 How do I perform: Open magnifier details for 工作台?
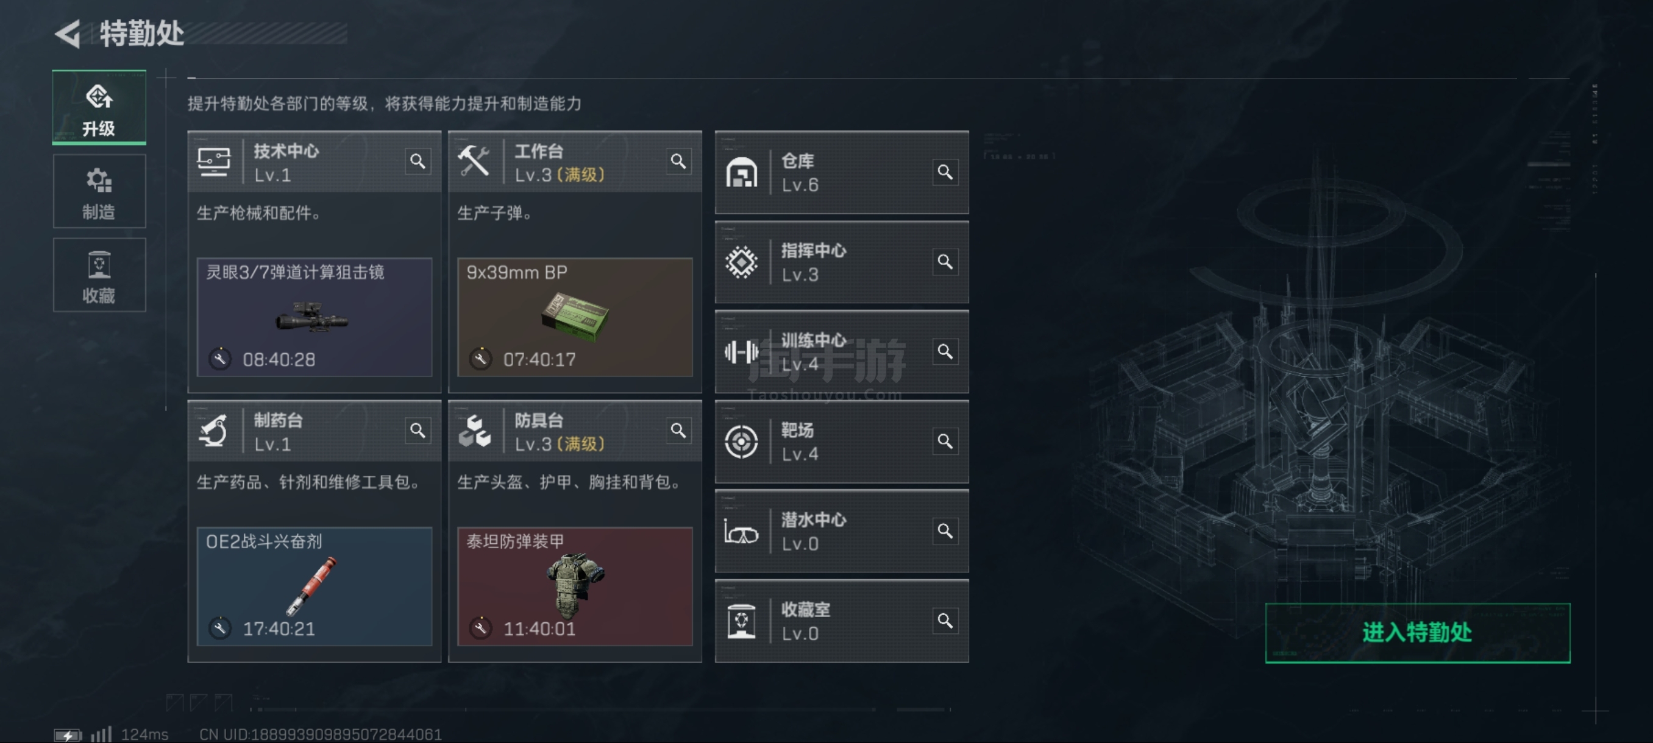coord(678,161)
